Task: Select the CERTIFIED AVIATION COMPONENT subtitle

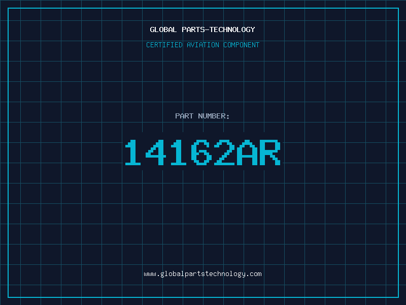Action: point(202,45)
